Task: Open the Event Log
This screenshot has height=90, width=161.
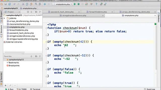Action: (149, 89)
